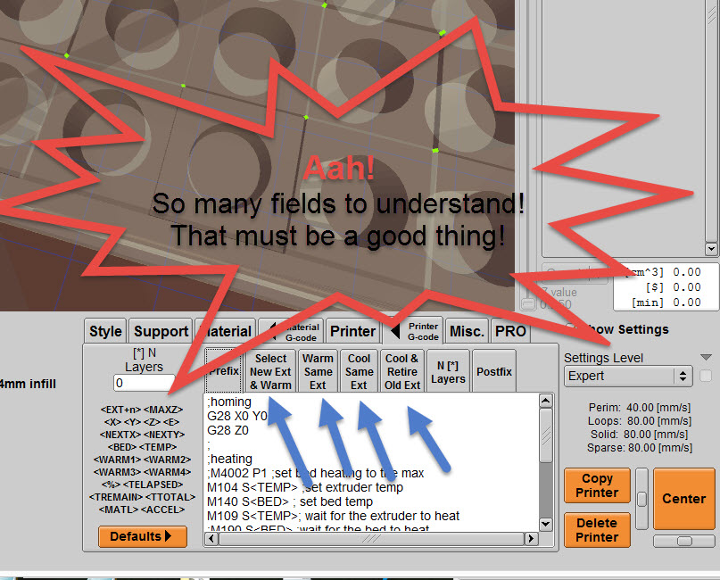Expand the triangle next to Settings Level
The width and height of the screenshot is (720, 580).
(x=707, y=357)
